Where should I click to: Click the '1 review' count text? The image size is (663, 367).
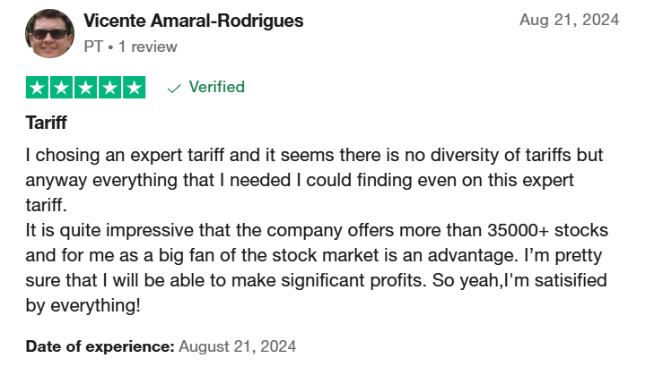point(147,47)
